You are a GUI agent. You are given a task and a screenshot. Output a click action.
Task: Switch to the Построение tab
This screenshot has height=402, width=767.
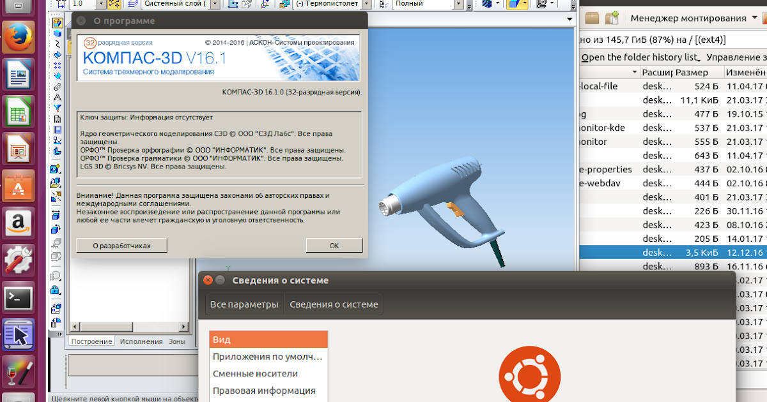[91, 341]
